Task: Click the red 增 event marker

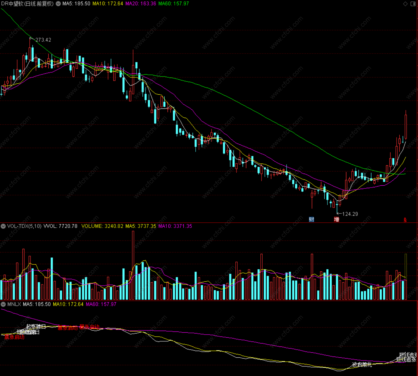Action: (x=336, y=219)
